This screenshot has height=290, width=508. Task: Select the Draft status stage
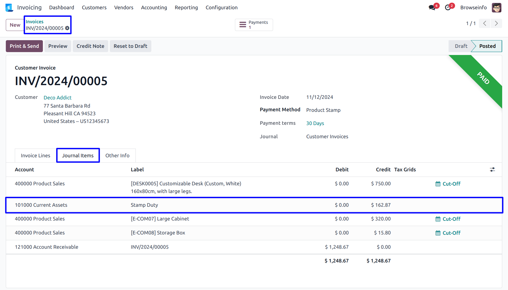(x=461, y=46)
